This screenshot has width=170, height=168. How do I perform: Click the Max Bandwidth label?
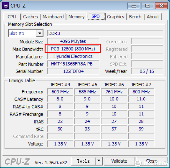[28, 49]
